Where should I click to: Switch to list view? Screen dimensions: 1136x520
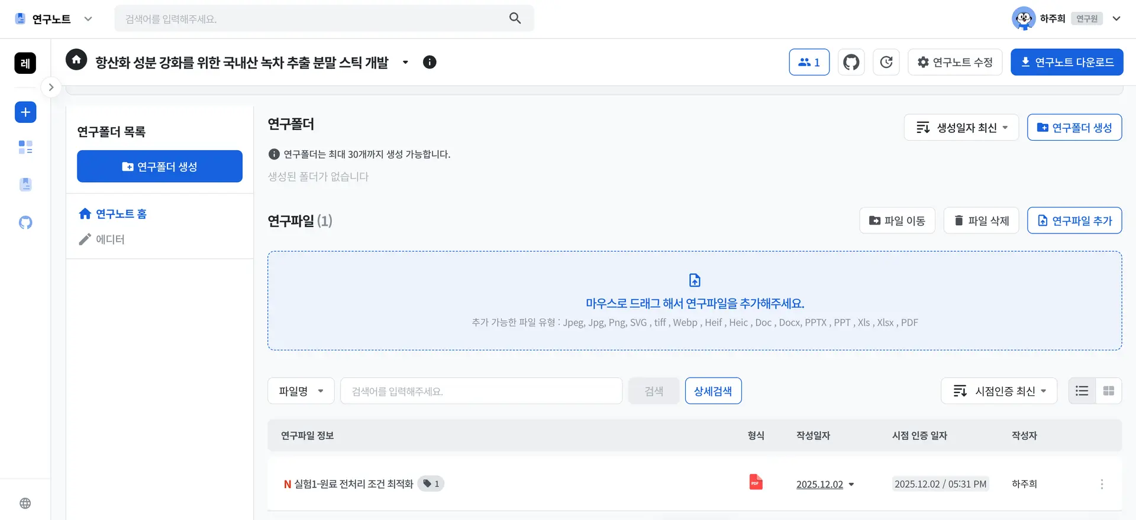click(x=1082, y=391)
